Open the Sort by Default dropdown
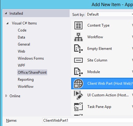Viewport: 133px width, 126px height. point(109,14)
